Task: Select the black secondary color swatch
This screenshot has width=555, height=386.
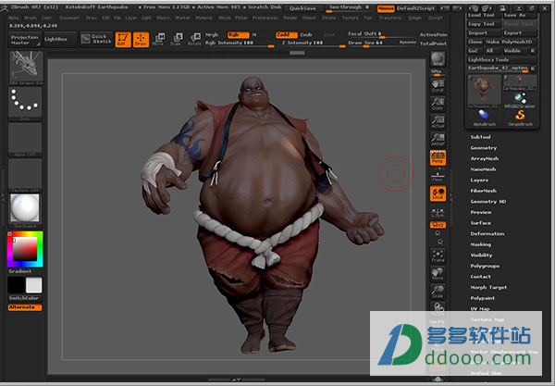Action: tap(16, 285)
